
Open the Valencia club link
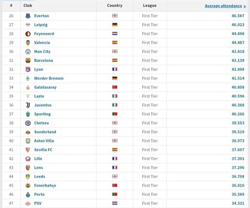(x=42, y=43)
